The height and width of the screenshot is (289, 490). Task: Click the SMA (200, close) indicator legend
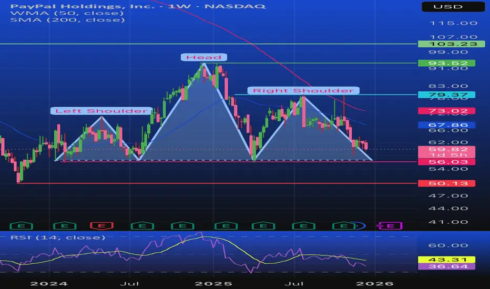[x=67, y=20]
